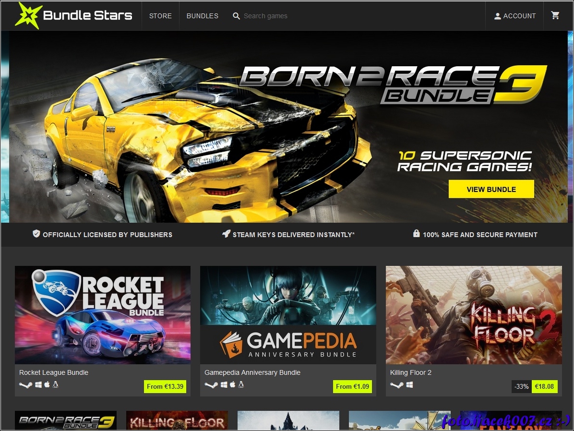Open the shopping cart icon

click(555, 15)
